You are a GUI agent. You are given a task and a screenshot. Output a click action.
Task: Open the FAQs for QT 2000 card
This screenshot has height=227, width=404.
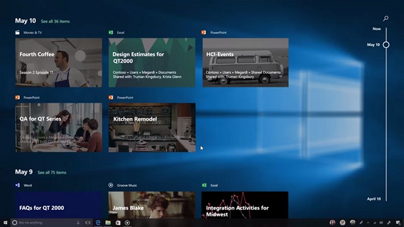[59, 205]
